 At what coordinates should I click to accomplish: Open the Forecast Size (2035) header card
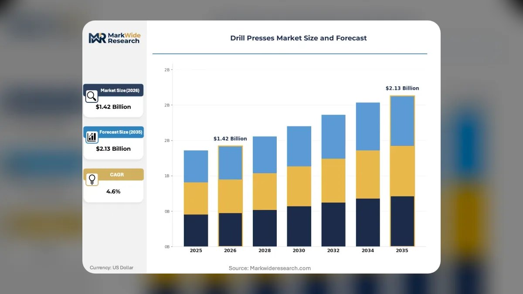(113, 132)
